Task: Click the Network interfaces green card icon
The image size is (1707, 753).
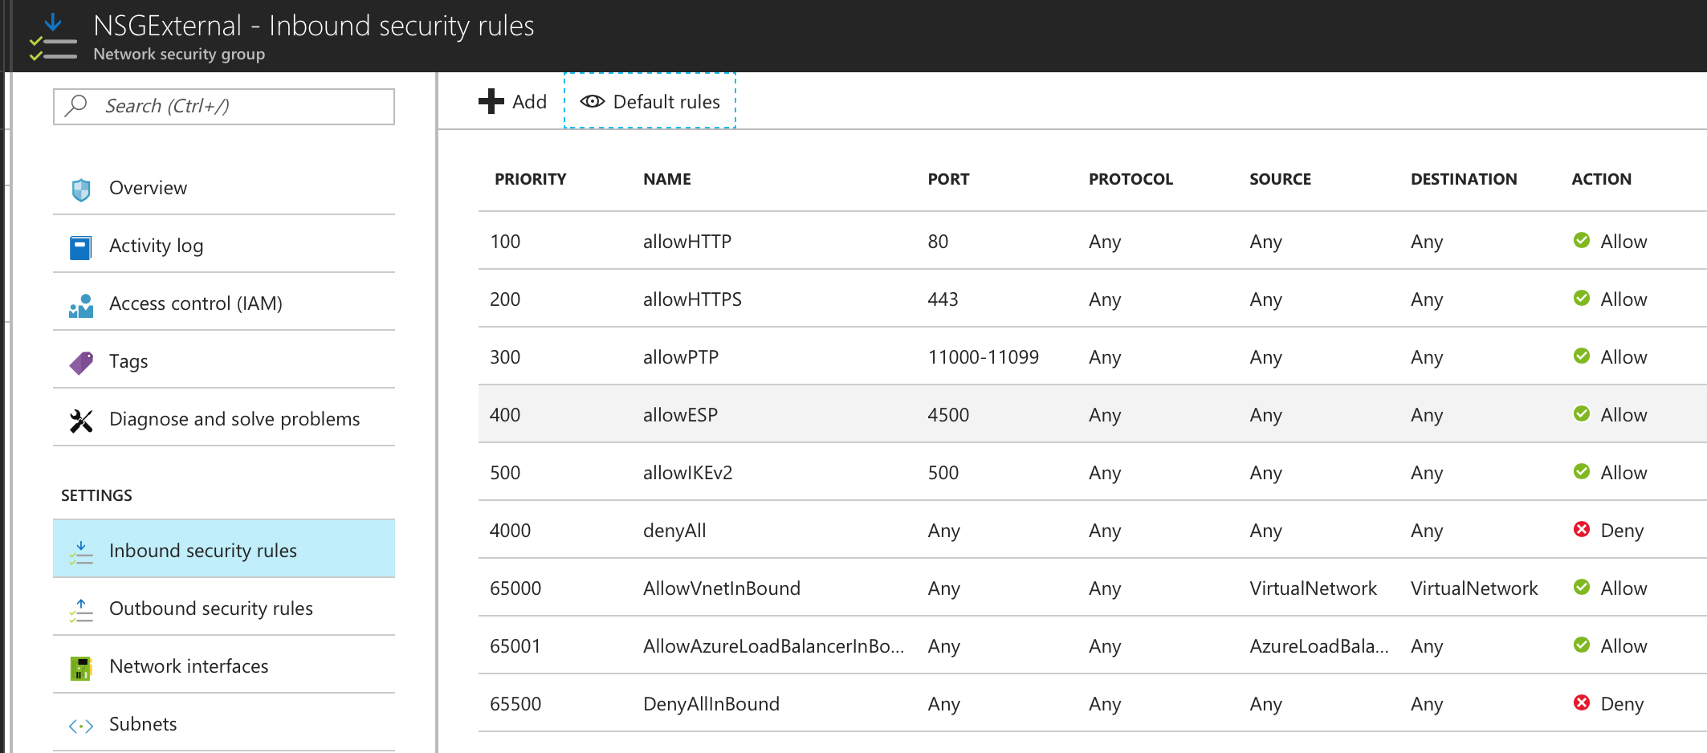Action: [81, 668]
